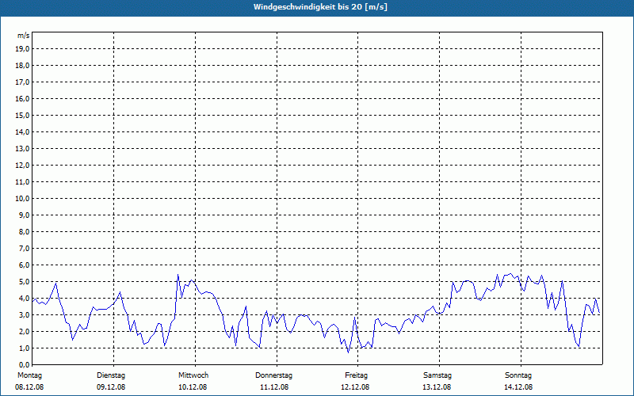Screen dimensions: 634x396
Task: Click the 'Montag' day label
Action: click(29, 375)
